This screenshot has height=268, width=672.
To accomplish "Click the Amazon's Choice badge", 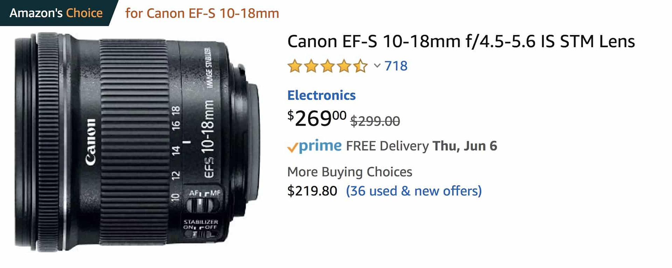I will (56, 13).
